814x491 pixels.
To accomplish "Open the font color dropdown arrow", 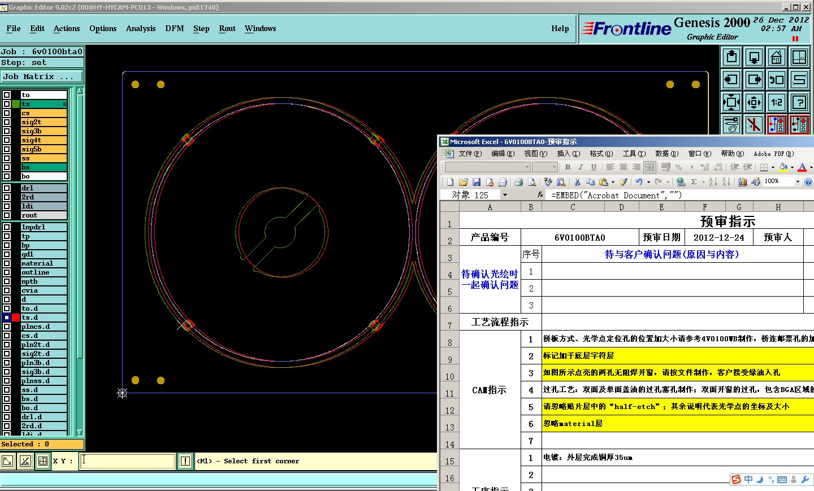I will (x=811, y=167).
